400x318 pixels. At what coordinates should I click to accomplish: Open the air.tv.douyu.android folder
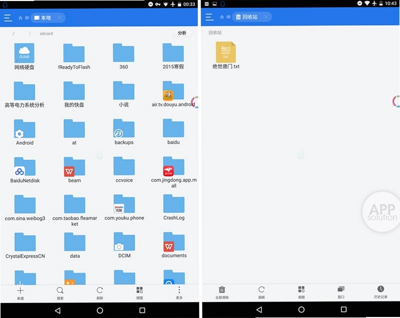[x=173, y=94]
